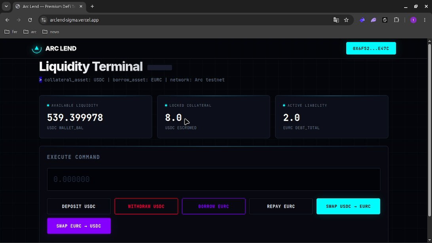Go back to the previous page
Viewport: 432px width, 243px height.
tap(8, 20)
